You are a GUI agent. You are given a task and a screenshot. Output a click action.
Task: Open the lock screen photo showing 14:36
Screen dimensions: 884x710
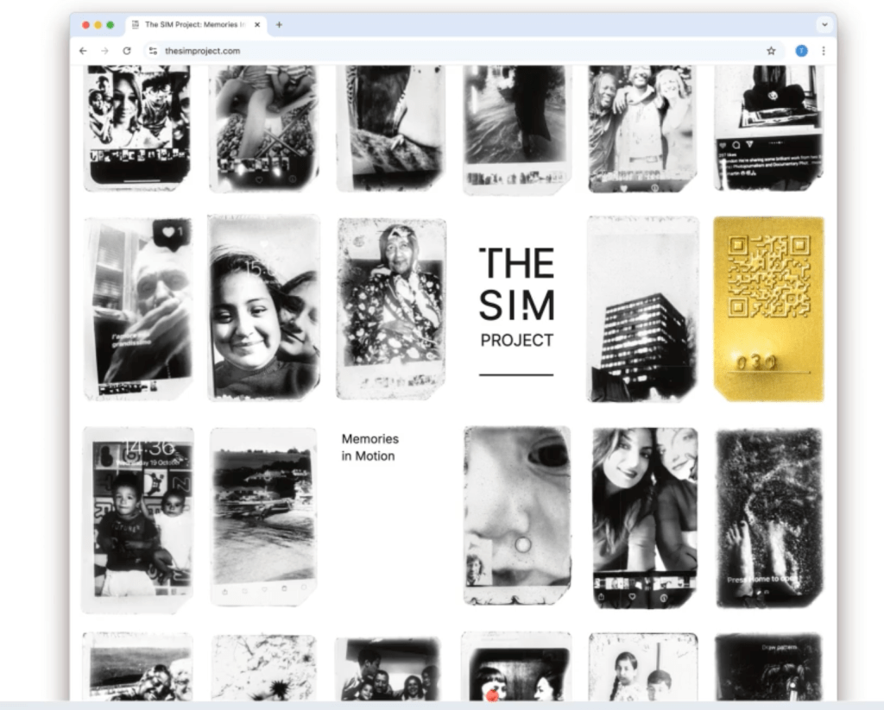[138, 518]
